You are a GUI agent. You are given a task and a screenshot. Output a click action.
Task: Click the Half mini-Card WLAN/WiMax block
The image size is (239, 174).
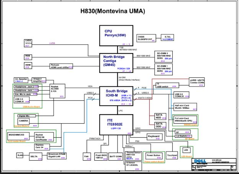[185, 107]
